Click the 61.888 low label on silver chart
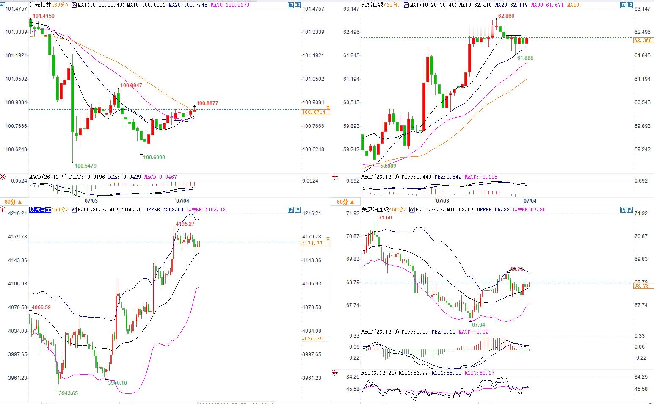 [x=525, y=58]
